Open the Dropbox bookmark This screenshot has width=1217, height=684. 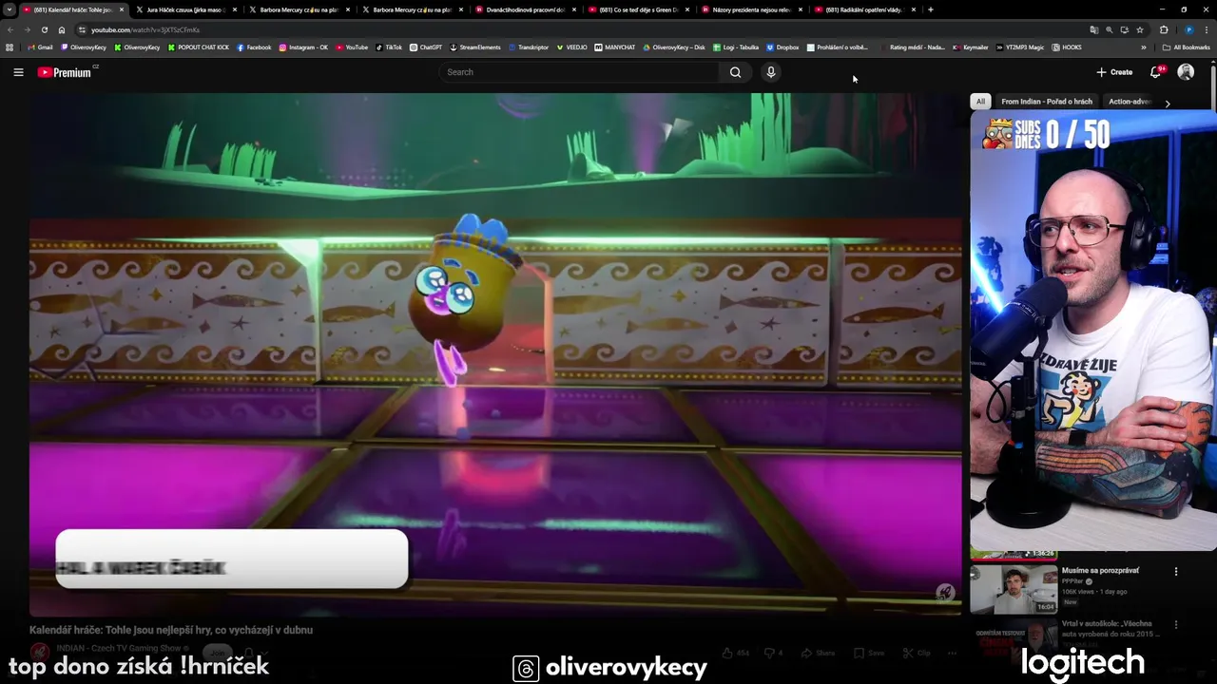pyautogui.click(x=782, y=47)
